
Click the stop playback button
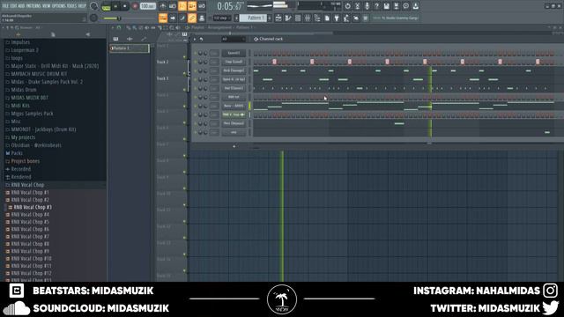125,6
